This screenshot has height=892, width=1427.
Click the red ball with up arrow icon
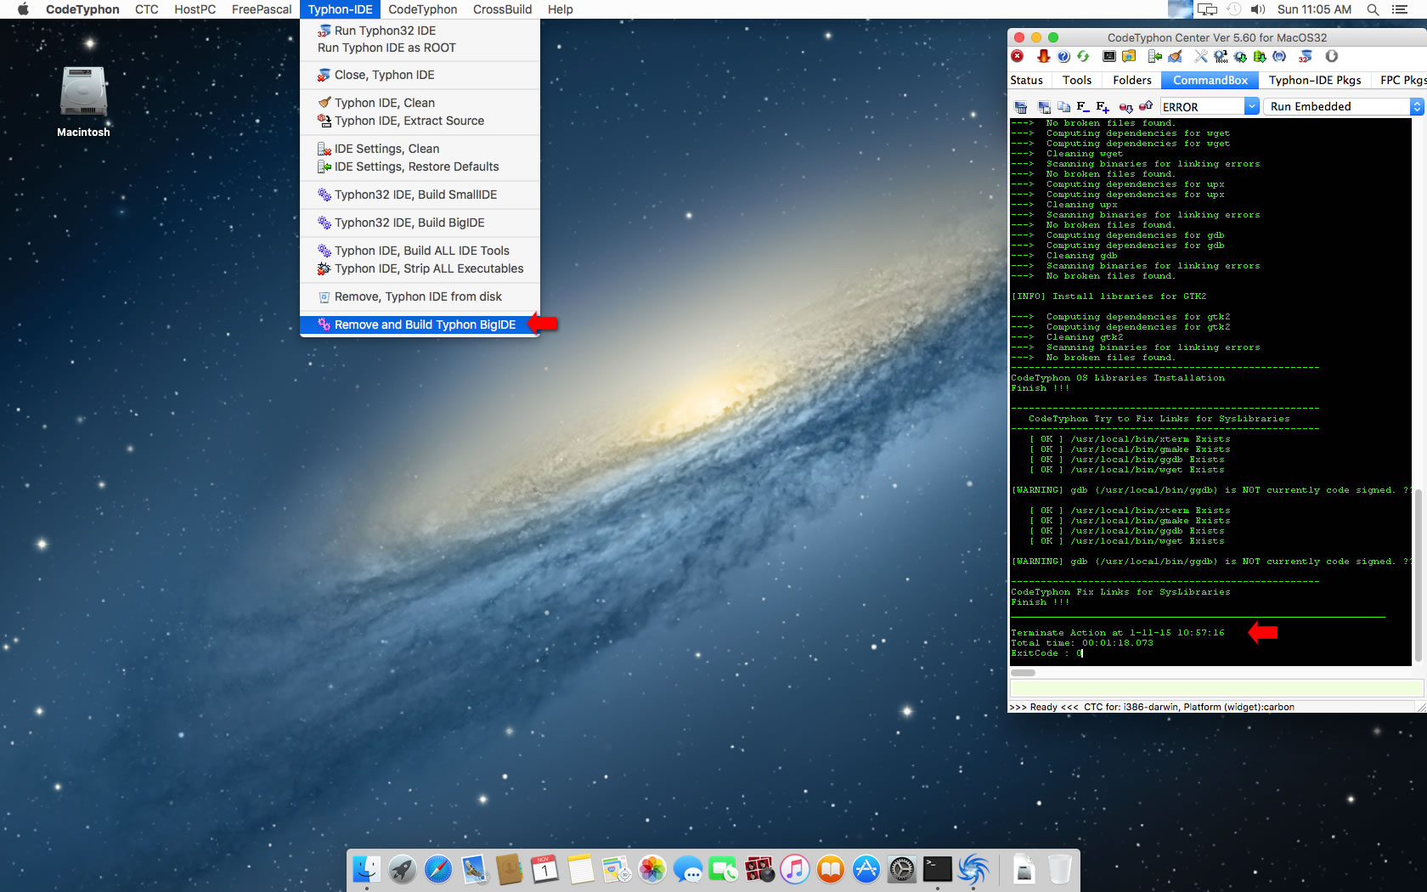click(x=1146, y=106)
